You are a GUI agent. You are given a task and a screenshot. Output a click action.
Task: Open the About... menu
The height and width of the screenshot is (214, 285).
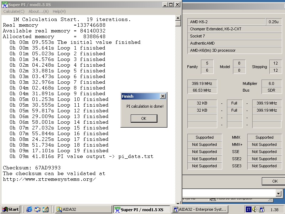39,11
